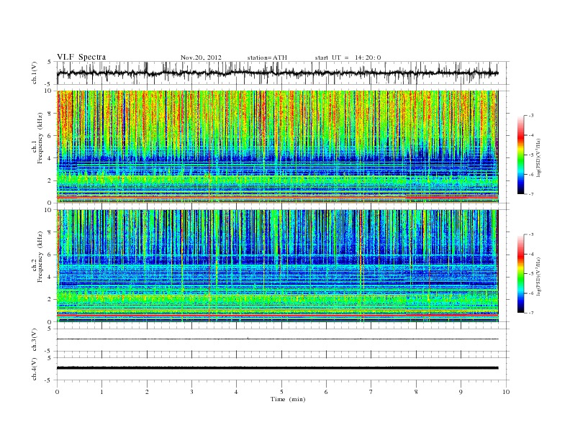
Task: Click the ch.2 PSD color bar
Action: point(520,273)
